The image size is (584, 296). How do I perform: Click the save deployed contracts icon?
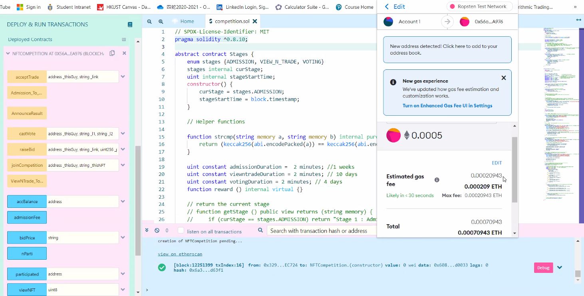pos(124,39)
